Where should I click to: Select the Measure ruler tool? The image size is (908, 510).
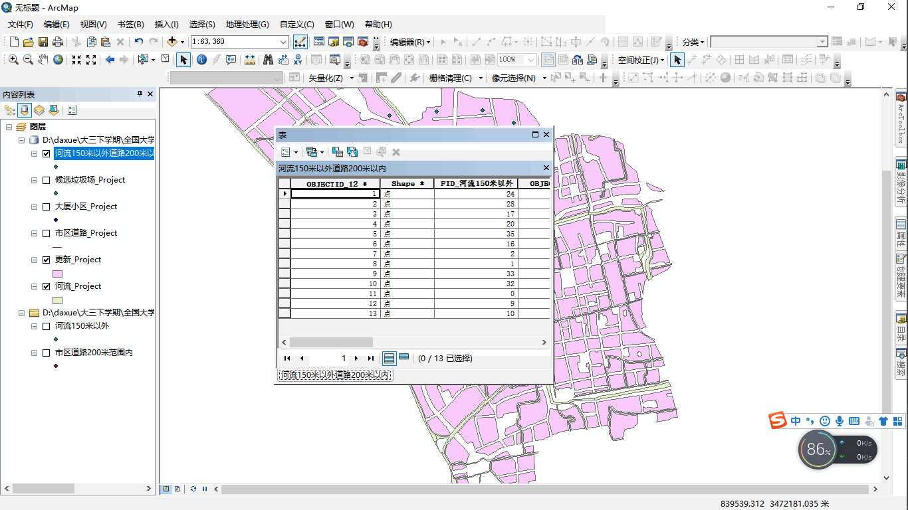249,60
